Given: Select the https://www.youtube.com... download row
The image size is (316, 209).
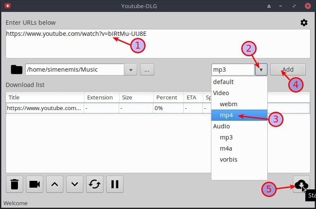Looking at the screenshot, I should click(158, 108).
